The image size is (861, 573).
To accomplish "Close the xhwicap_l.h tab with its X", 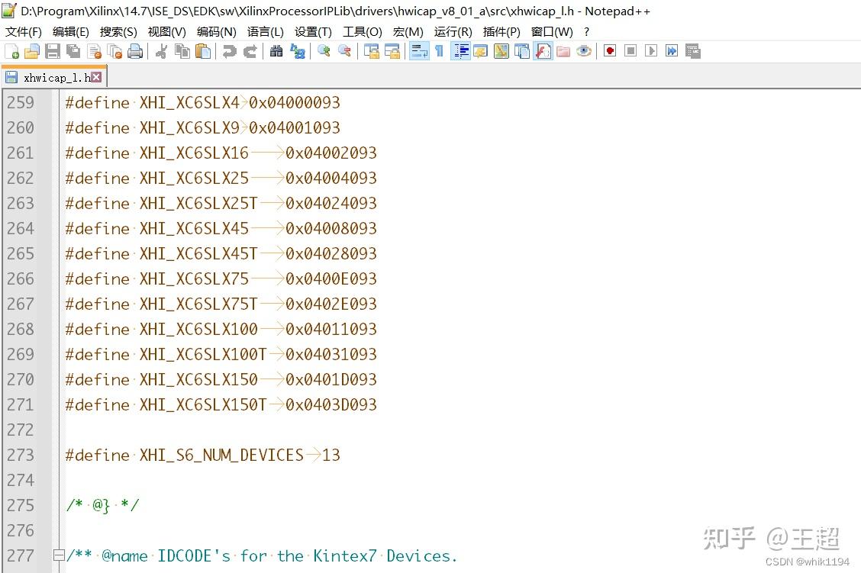I will [x=96, y=77].
